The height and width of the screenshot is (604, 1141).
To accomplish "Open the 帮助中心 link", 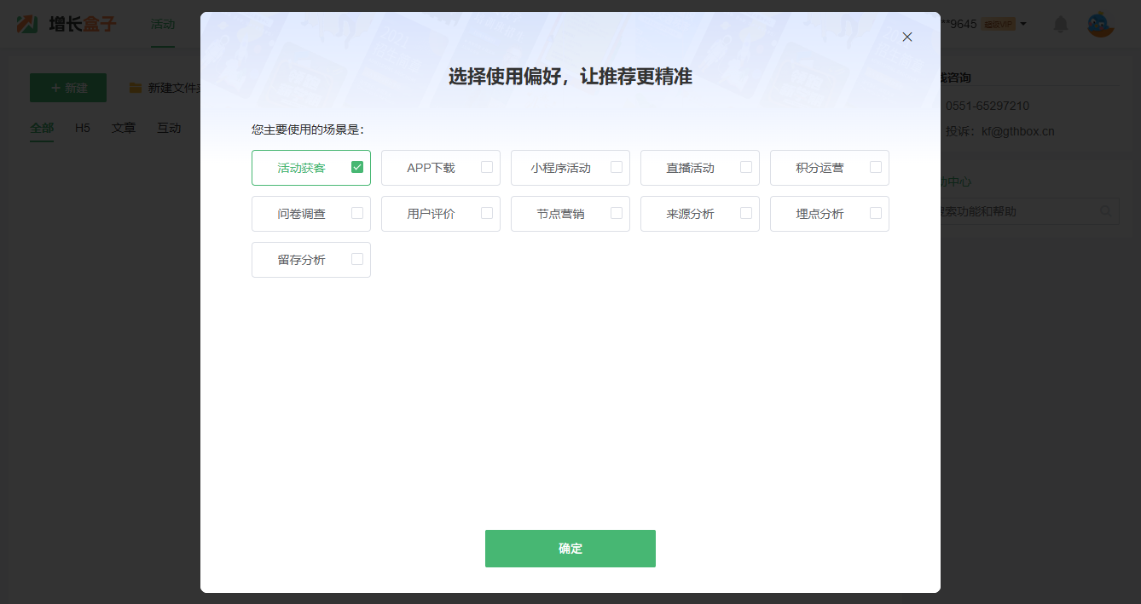I will [957, 181].
